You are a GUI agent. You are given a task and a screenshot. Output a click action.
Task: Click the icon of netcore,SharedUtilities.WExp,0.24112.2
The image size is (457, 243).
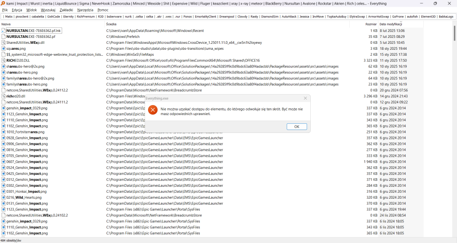pyautogui.click(x=4, y=90)
